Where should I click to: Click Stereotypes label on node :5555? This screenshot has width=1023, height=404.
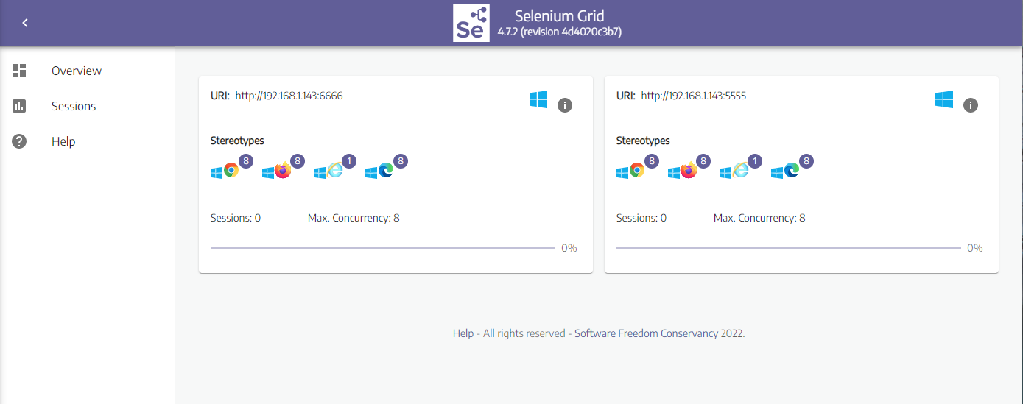[643, 141]
